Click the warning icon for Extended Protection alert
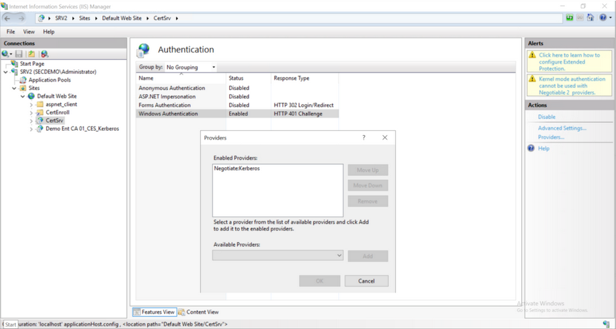 (x=532, y=55)
